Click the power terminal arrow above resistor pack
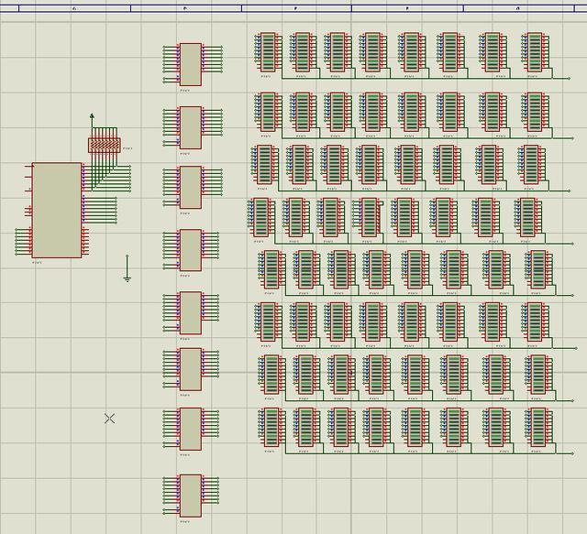 [92, 118]
